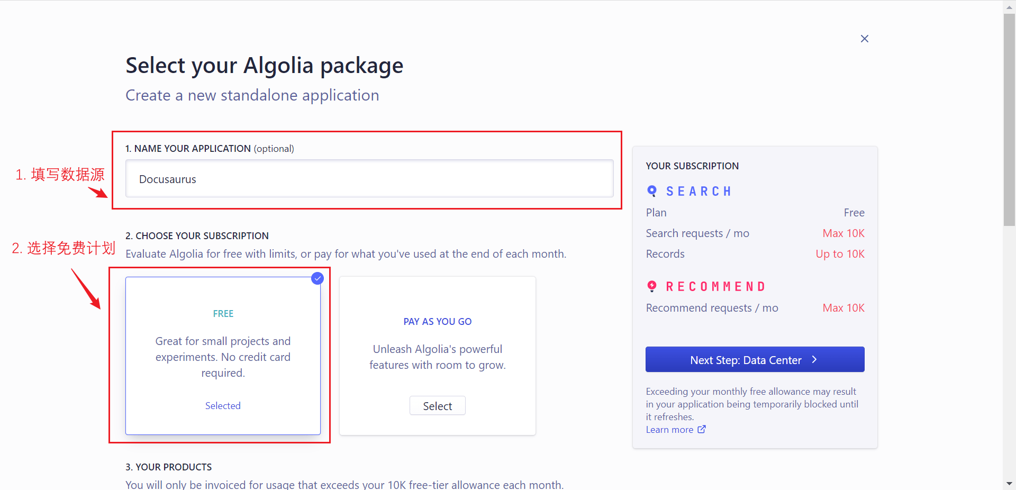The image size is (1016, 490).
Task: Click the Your Products section heading
Action: (x=168, y=467)
